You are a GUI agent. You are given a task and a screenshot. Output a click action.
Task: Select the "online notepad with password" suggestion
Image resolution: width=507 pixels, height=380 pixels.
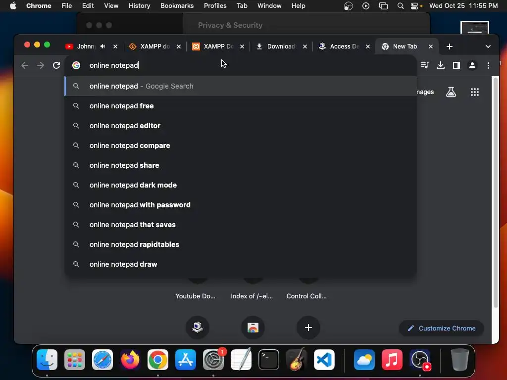(x=241, y=205)
